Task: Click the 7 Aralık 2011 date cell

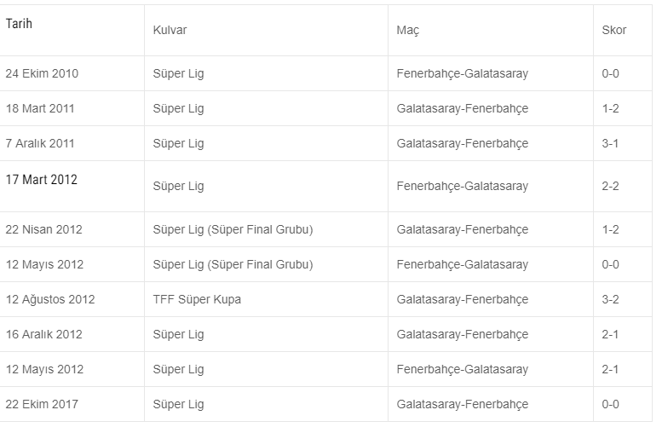Action: (x=40, y=143)
